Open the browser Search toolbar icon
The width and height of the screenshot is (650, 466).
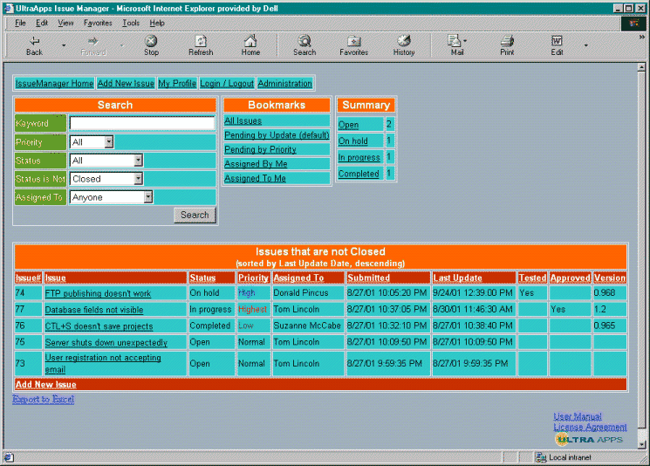pos(304,45)
